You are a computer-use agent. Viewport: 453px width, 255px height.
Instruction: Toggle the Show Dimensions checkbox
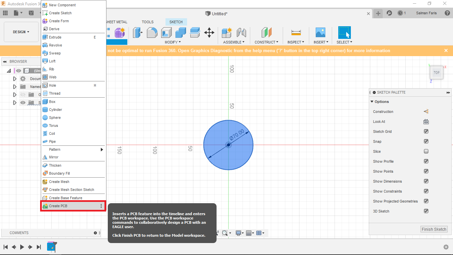426,181
